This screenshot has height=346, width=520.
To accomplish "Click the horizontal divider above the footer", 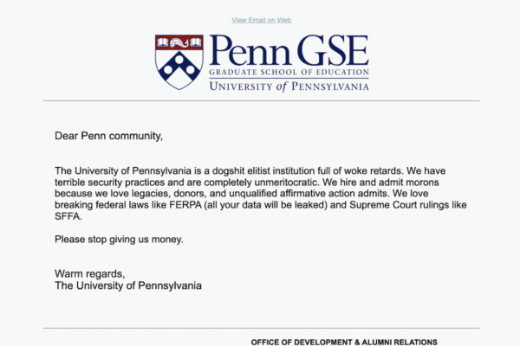I will [260, 328].
